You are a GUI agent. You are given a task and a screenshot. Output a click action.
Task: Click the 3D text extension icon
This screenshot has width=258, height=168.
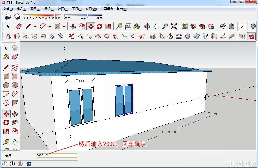pos(242,36)
